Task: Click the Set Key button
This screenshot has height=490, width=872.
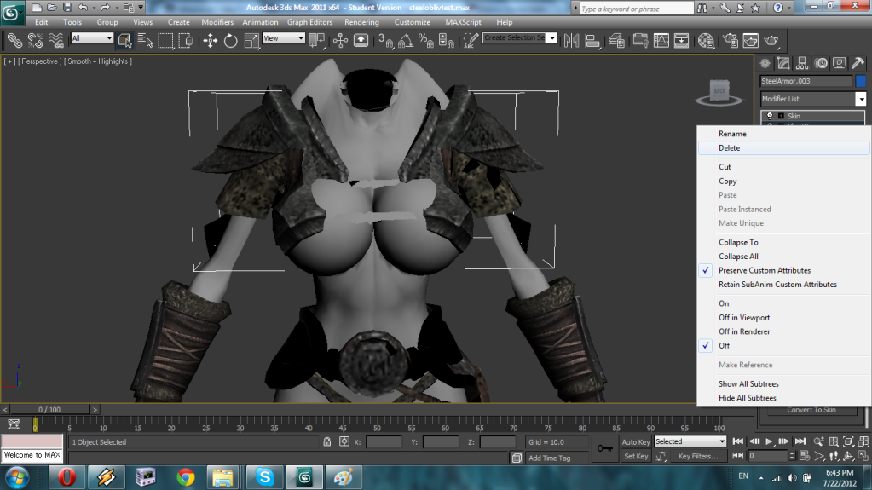Action: [x=636, y=456]
